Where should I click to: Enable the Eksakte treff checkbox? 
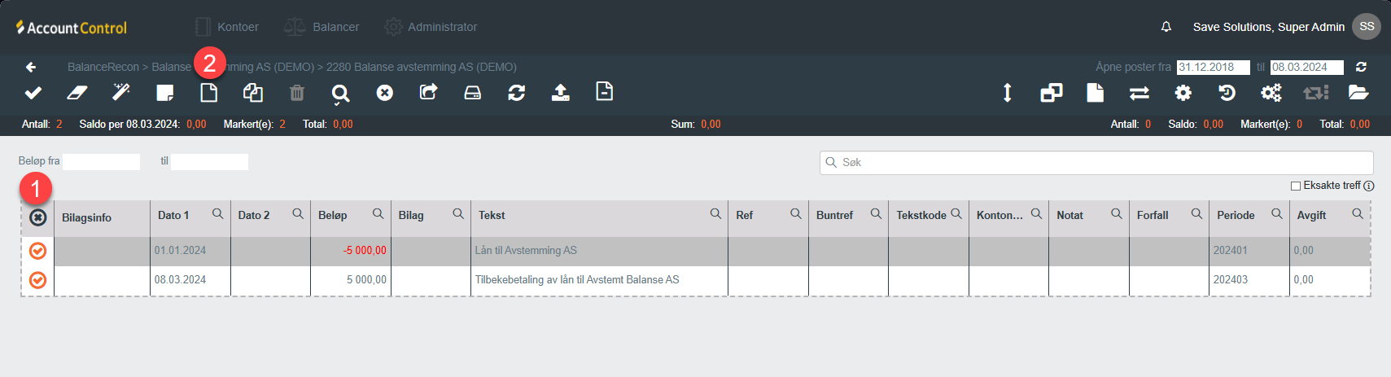(x=1296, y=186)
